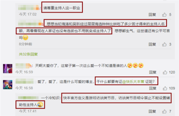Click 回复 on the 17:02 comment
The width and height of the screenshot is (179, 116).
click(x=152, y=15)
